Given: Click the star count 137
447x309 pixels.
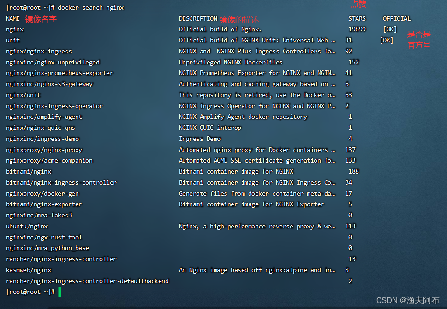Looking at the screenshot, I should (351, 150).
